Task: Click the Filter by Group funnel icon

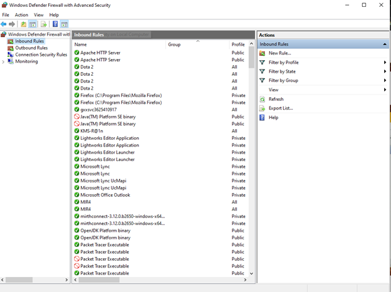Action: pyautogui.click(x=262, y=80)
